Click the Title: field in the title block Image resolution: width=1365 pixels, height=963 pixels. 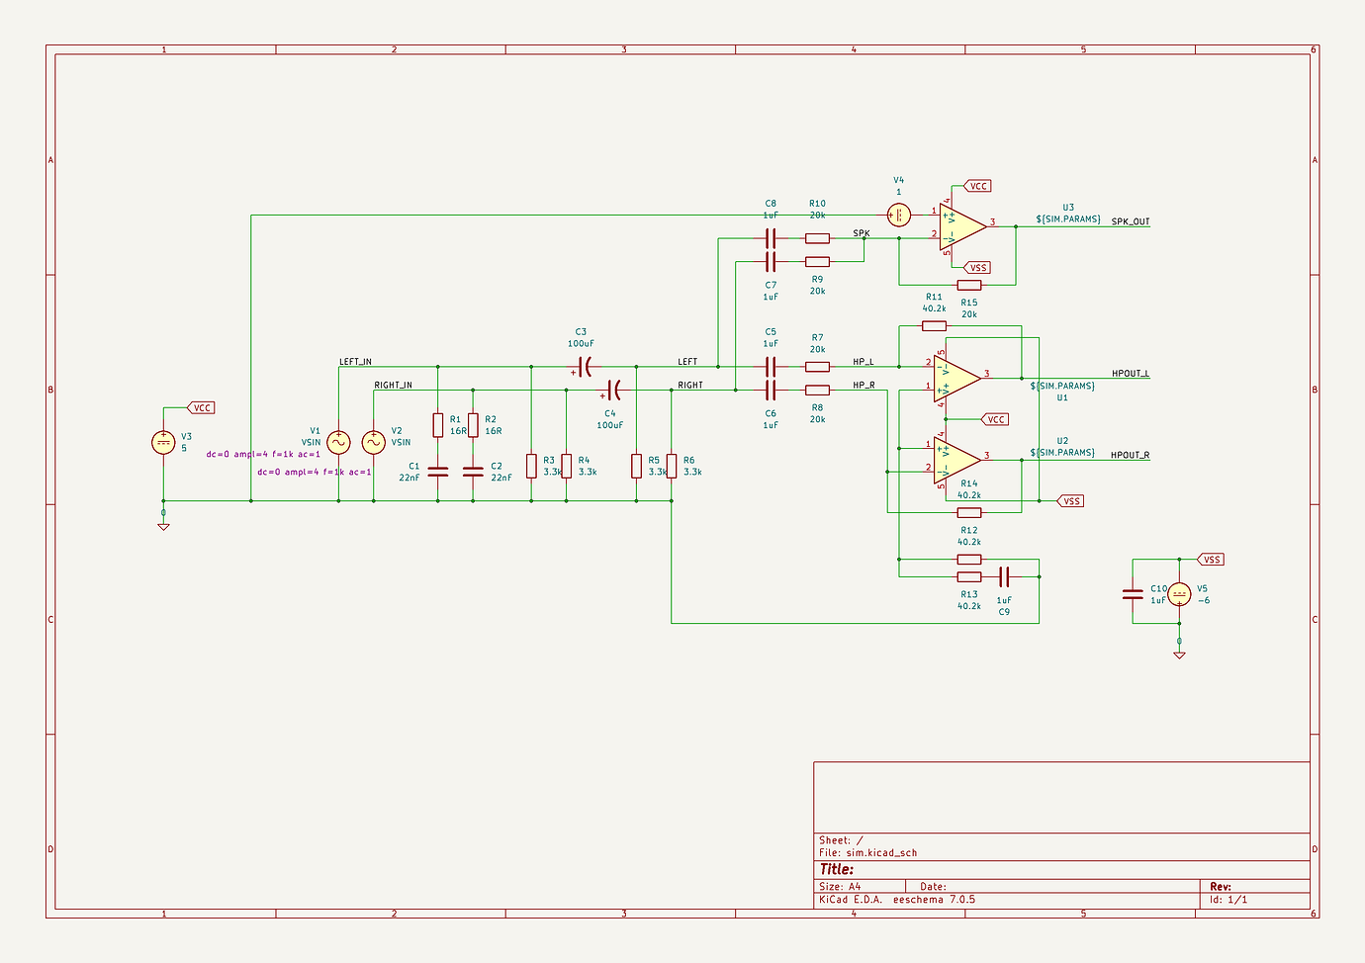coord(837,867)
